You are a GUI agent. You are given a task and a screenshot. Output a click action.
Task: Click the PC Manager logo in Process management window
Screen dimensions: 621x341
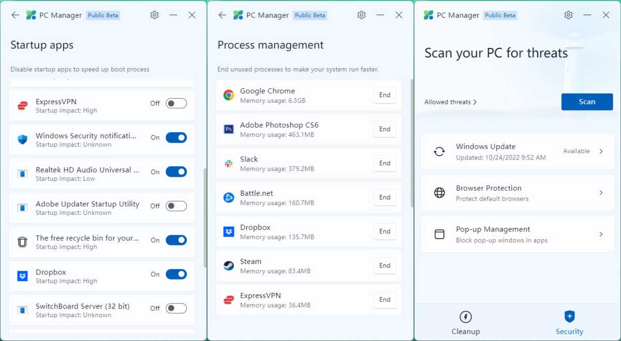238,15
